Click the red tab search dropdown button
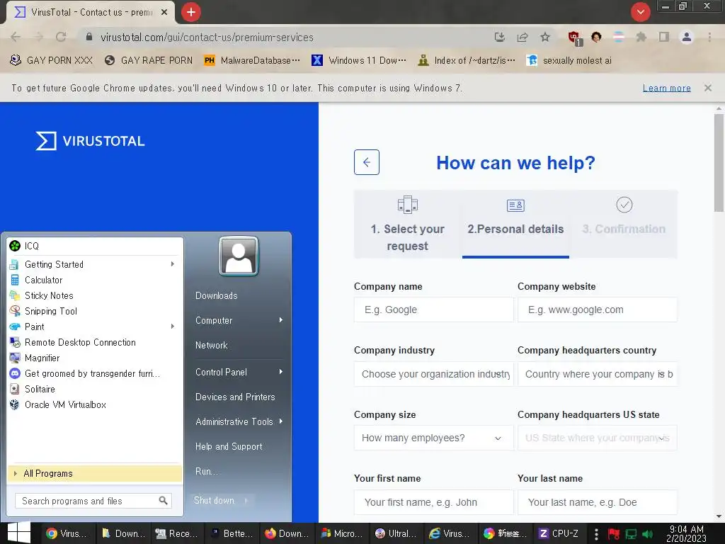The height and width of the screenshot is (544, 725). tap(640, 12)
